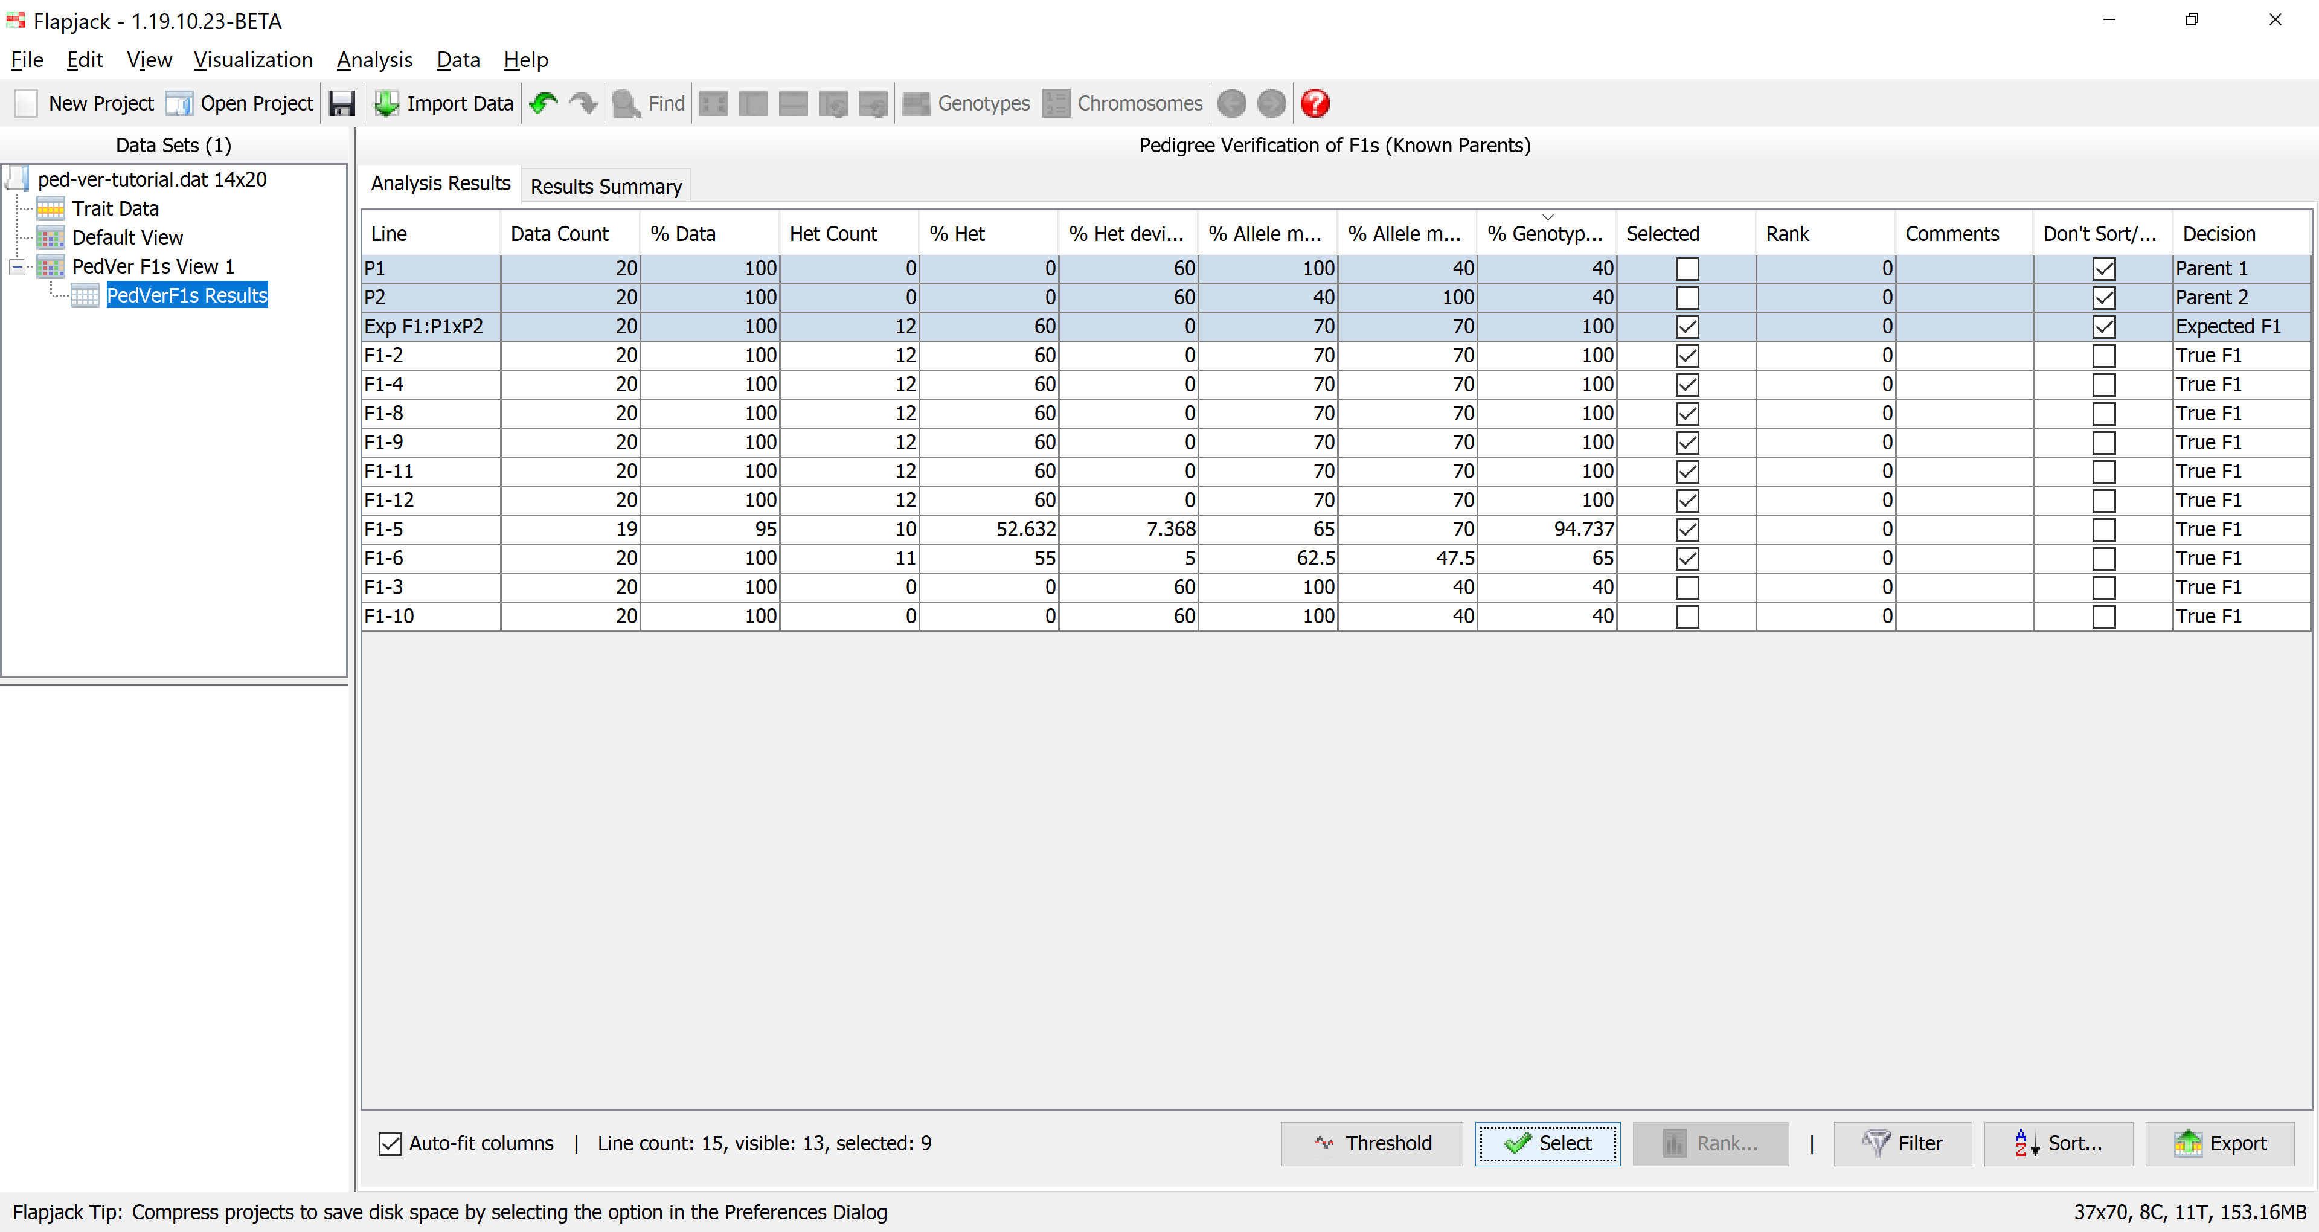Click the green undo arrow icon
Viewport: 2319px width, 1232px height.
[544, 103]
